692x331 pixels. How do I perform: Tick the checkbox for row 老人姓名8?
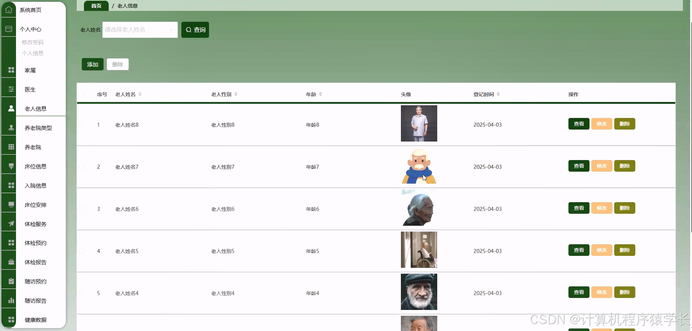pos(81,125)
